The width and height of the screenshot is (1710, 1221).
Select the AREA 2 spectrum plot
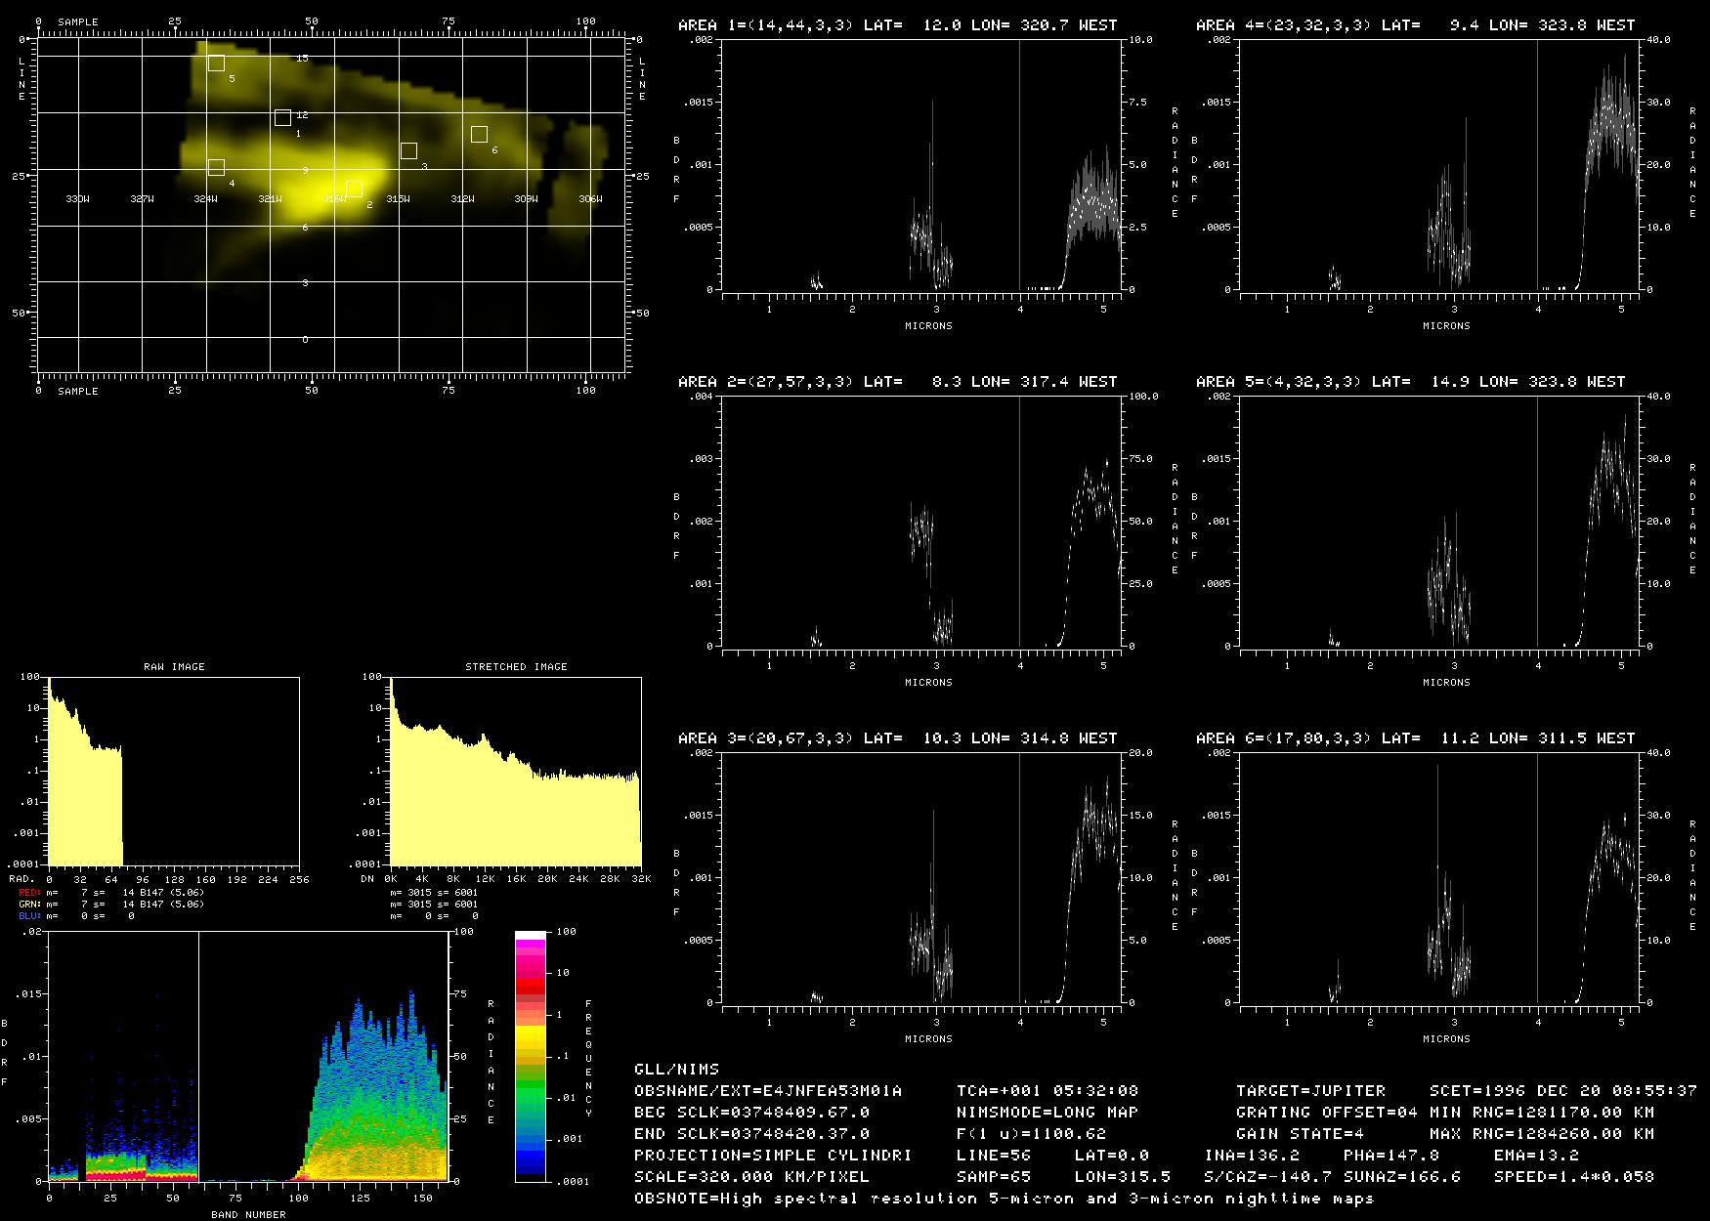[x=921, y=522]
